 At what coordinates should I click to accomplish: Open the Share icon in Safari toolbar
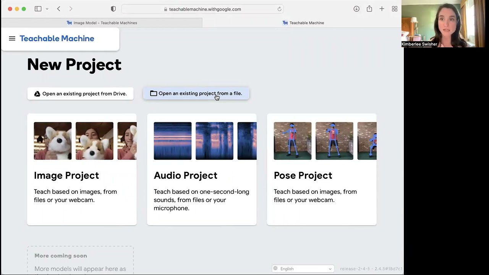tap(369, 8)
